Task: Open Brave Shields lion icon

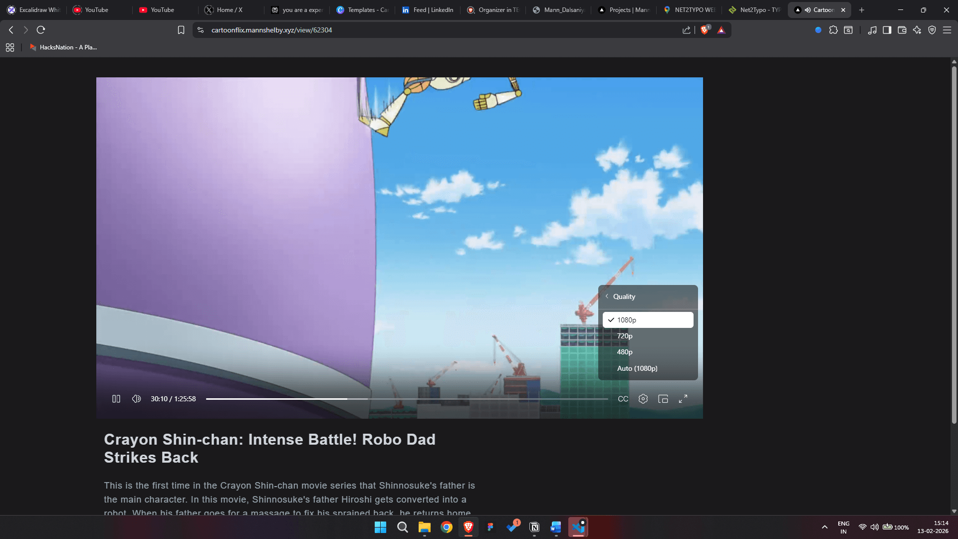Action: 705,30
